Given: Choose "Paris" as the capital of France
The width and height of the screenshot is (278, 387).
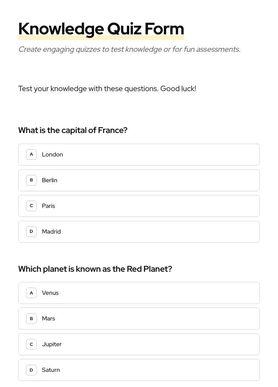Looking at the screenshot, I should [139, 206].
